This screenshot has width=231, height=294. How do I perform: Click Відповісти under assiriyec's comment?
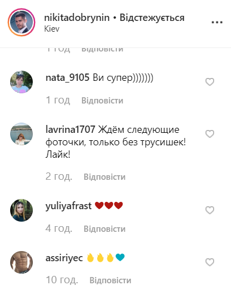[110, 280]
